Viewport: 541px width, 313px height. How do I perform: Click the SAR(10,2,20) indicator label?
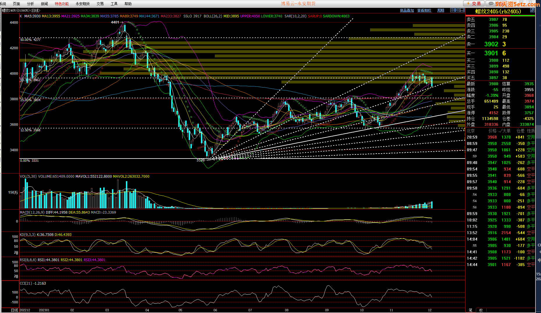295,16
